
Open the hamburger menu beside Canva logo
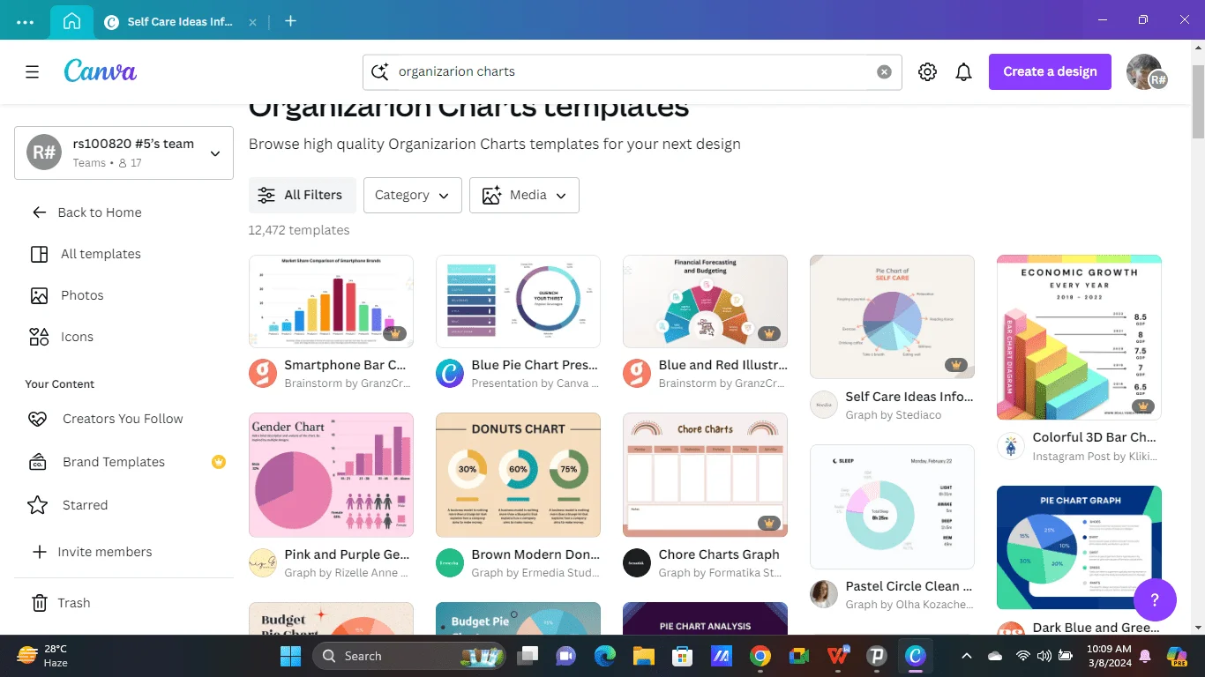[x=33, y=72]
